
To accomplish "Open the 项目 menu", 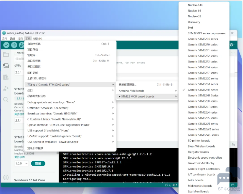I will [20, 39].
